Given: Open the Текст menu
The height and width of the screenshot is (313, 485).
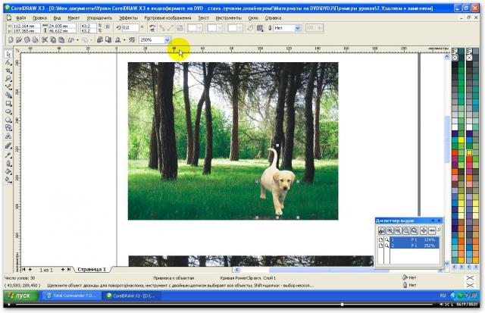Looking at the screenshot, I should pyautogui.click(x=203, y=16).
